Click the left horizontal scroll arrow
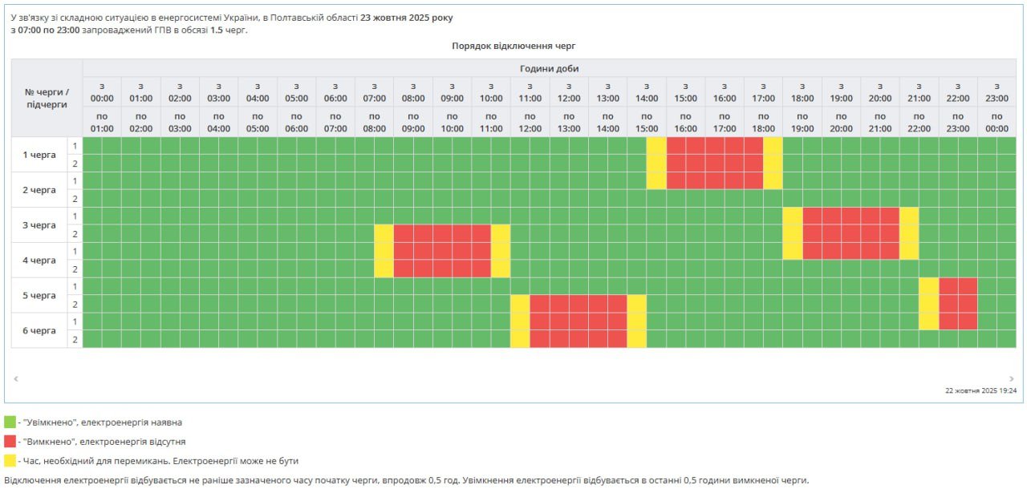The image size is (1027, 493). pyautogui.click(x=16, y=378)
